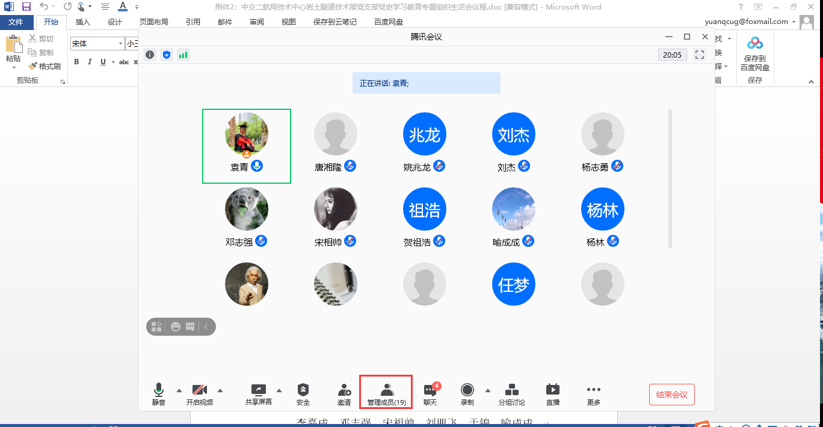Start the 直播 live stream
Screen dimensions: 823x427
click(552, 394)
